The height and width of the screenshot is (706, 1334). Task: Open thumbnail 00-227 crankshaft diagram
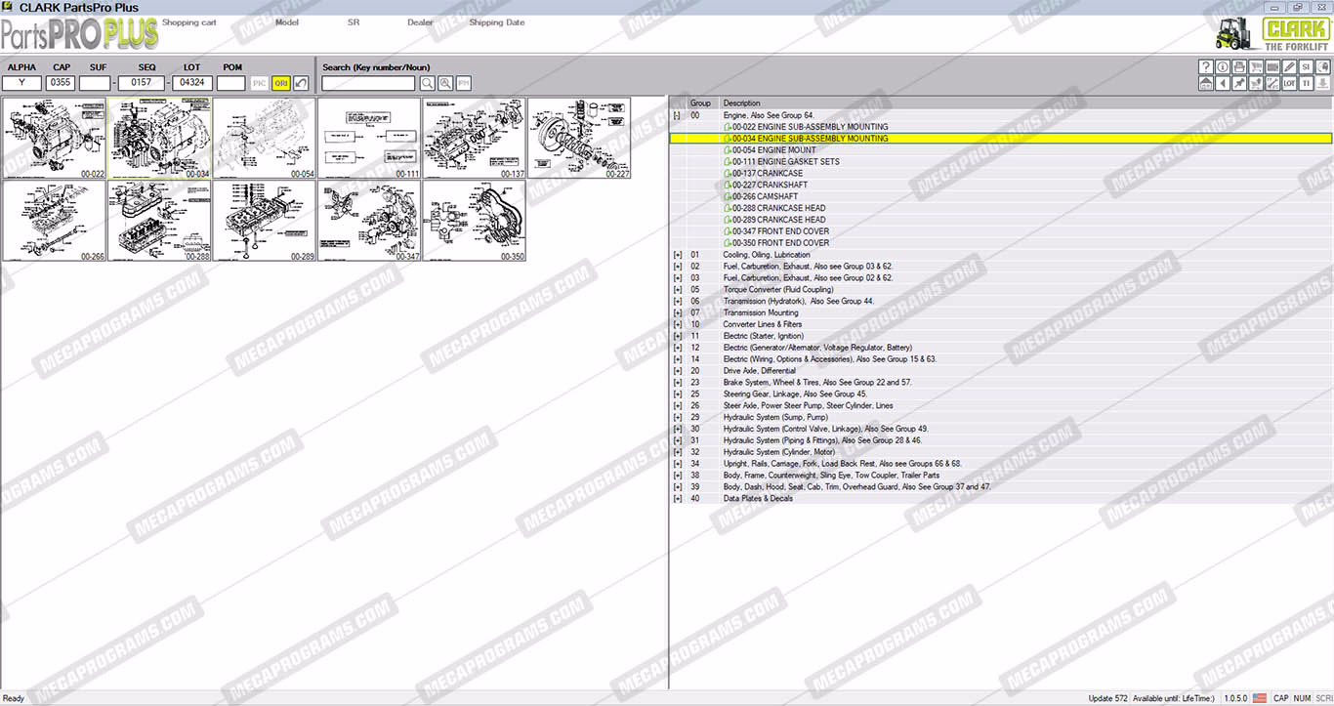coord(579,138)
